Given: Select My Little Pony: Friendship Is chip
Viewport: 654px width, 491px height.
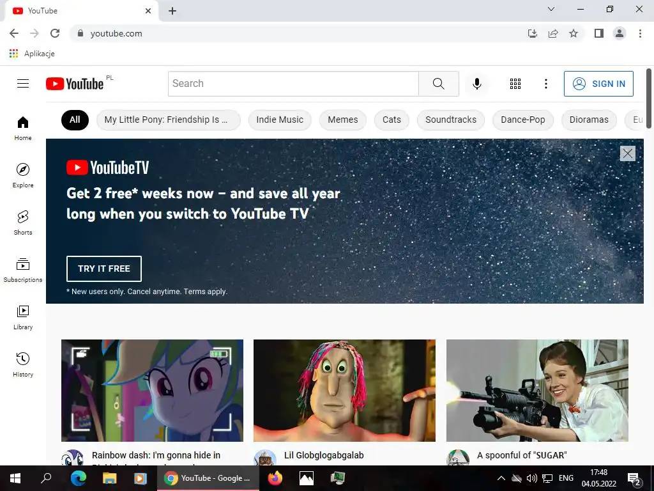Looking at the screenshot, I should (168, 120).
